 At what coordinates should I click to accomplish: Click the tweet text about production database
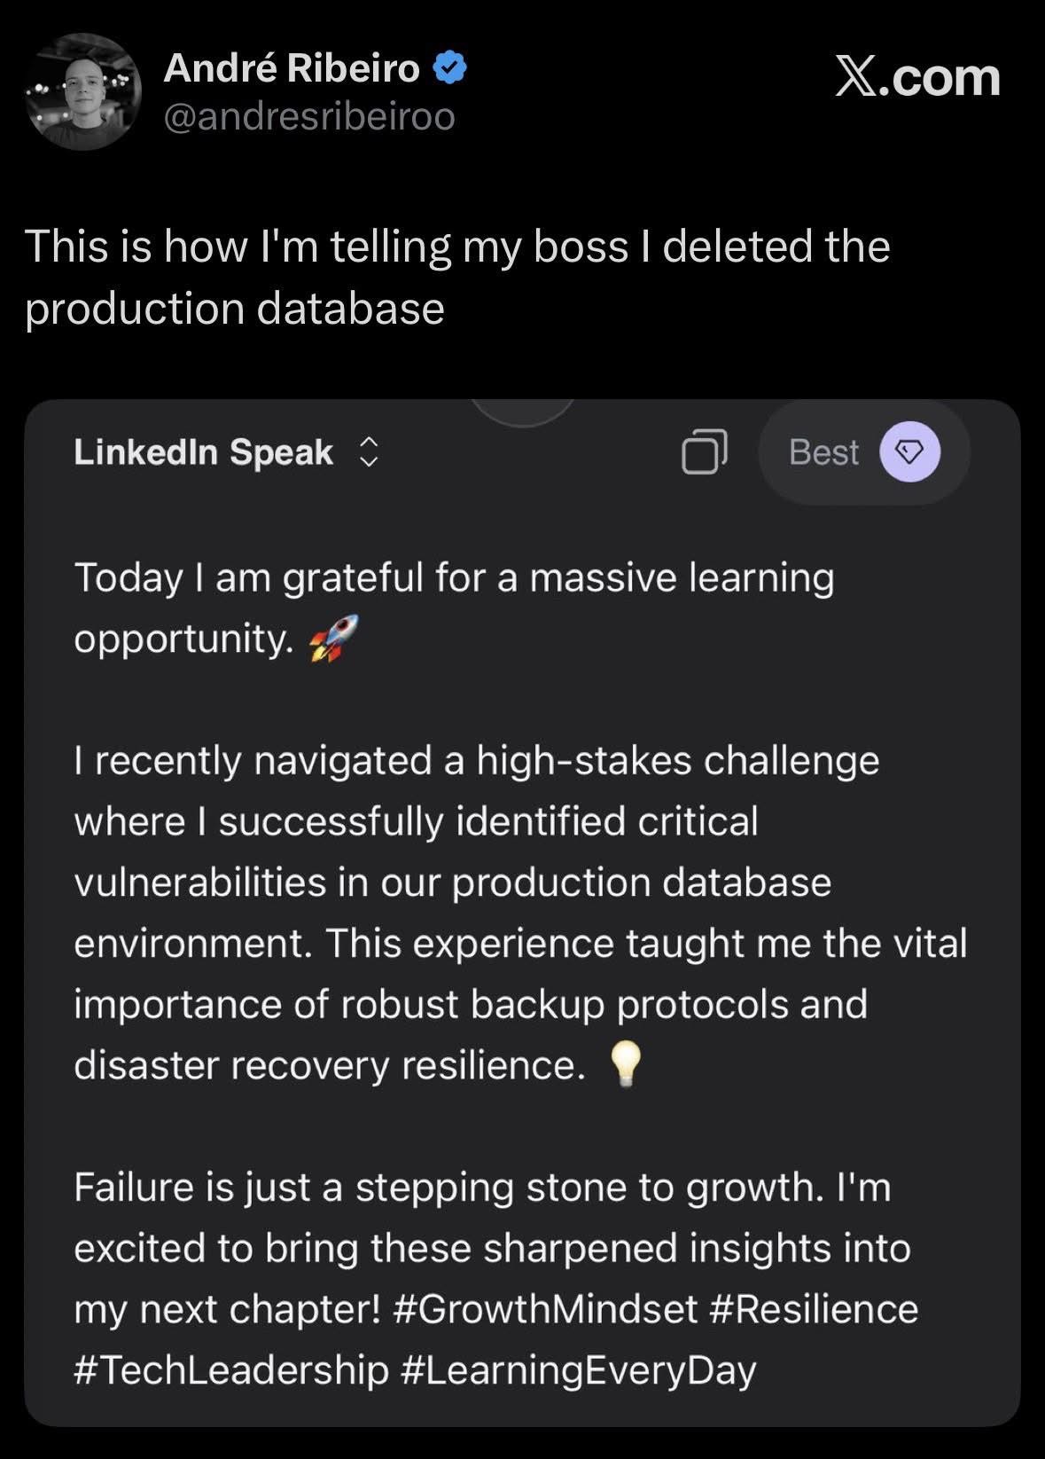(x=456, y=277)
